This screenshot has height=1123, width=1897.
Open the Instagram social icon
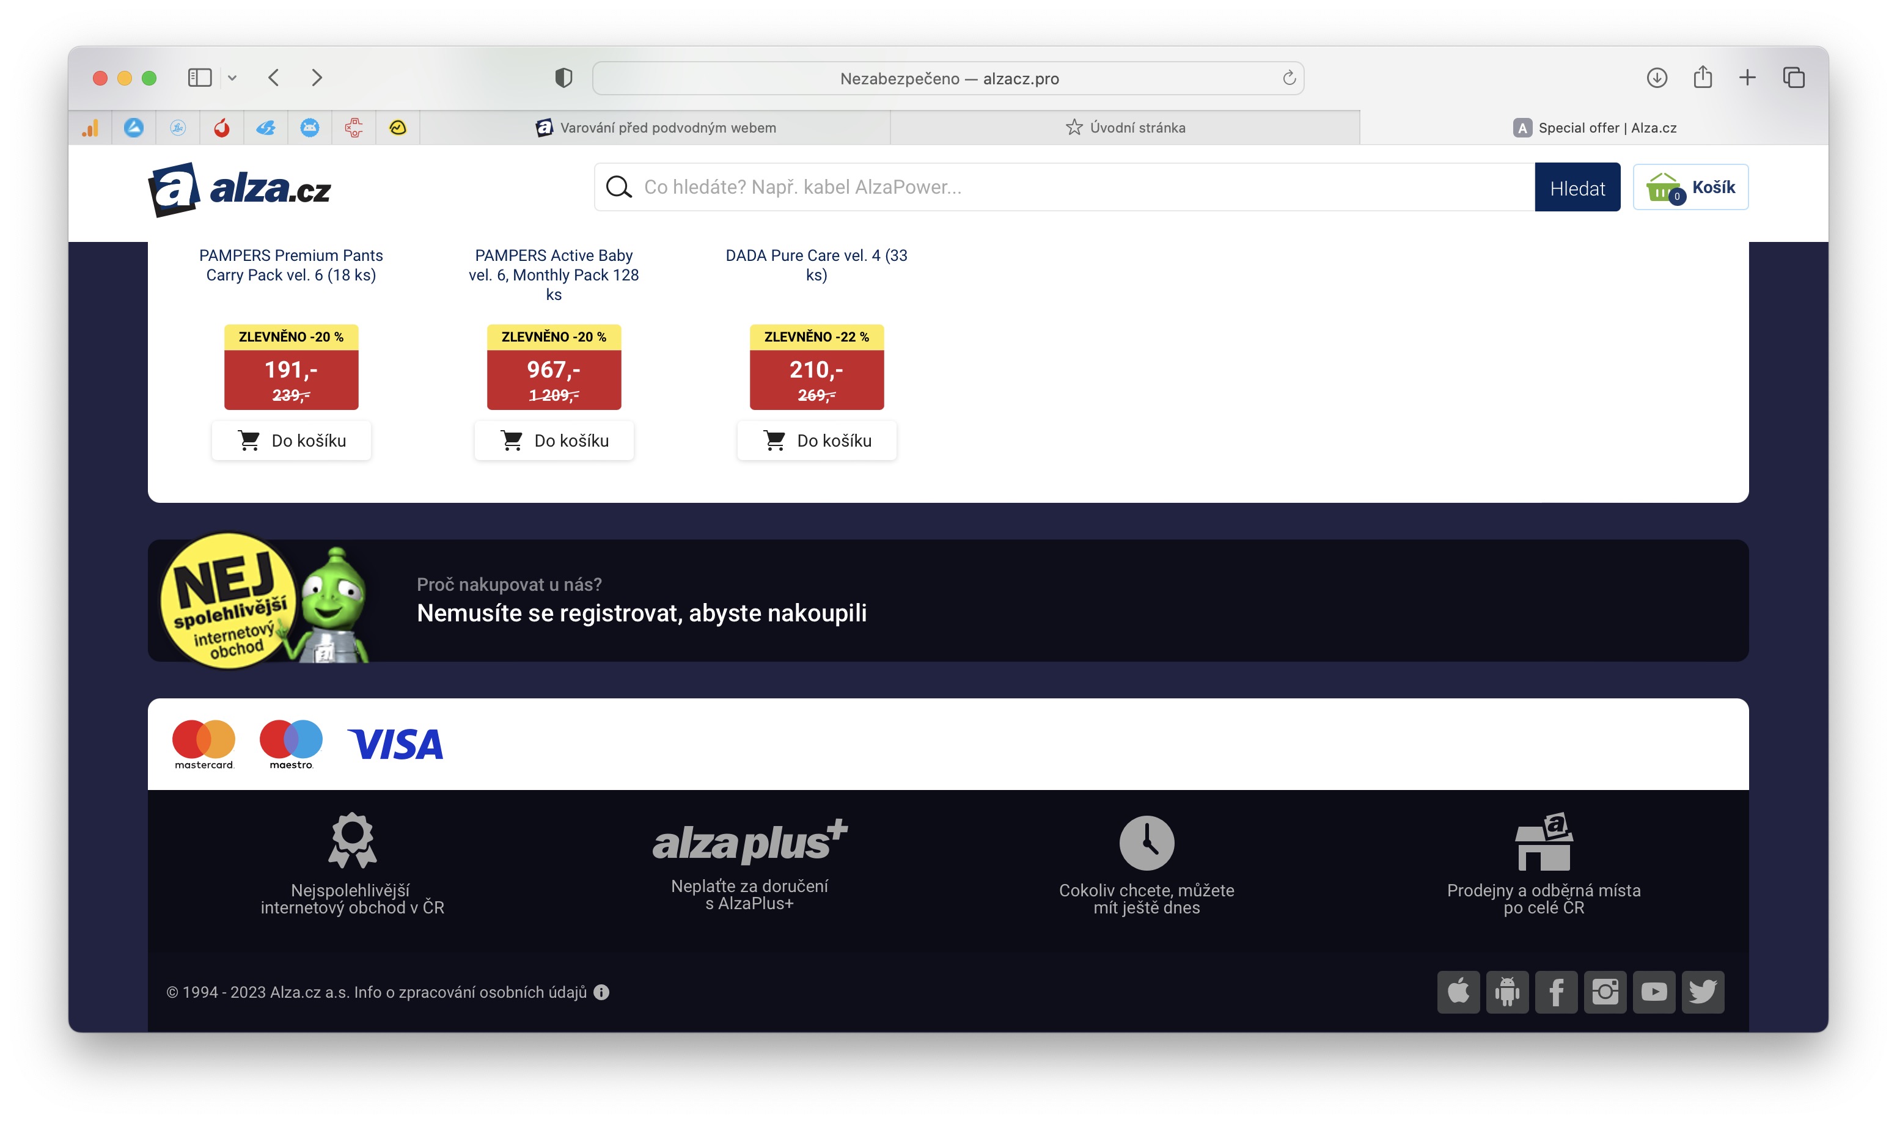pos(1605,991)
